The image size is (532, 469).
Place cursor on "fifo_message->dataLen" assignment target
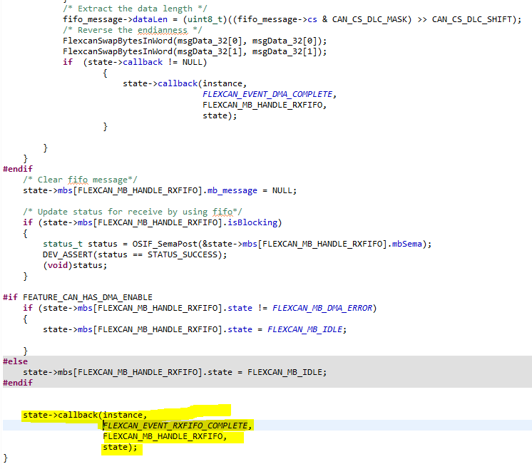tap(115, 19)
